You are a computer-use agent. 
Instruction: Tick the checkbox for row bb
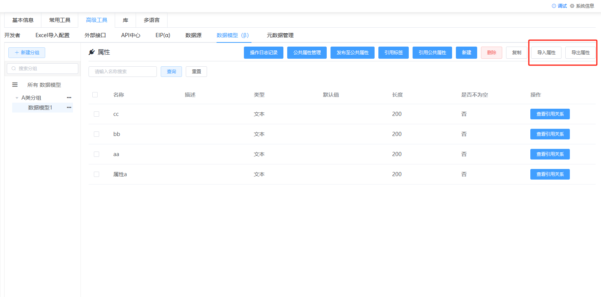tap(96, 134)
